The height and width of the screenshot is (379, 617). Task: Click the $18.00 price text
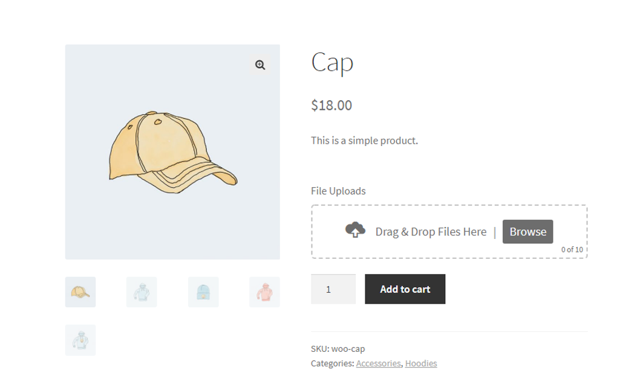click(x=331, y=105)
